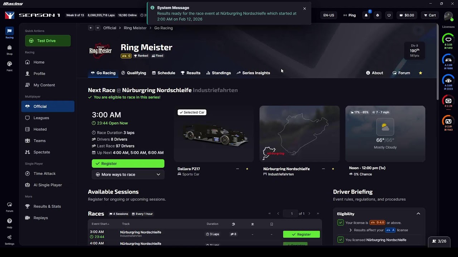Viewport: 458px width, 257px height.
Task: Sort the table by Event Start
Action: coord(100,224)
